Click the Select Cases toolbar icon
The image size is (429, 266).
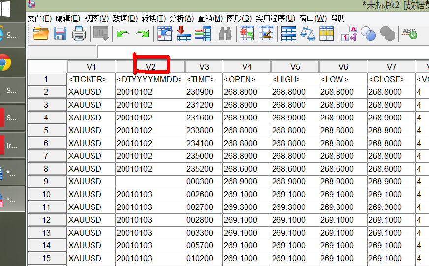point(326,34)
